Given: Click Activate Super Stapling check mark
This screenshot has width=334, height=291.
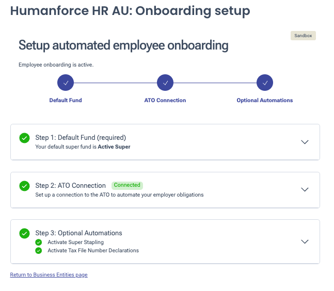Looking at the screenshot, I should tap(38, 242).
